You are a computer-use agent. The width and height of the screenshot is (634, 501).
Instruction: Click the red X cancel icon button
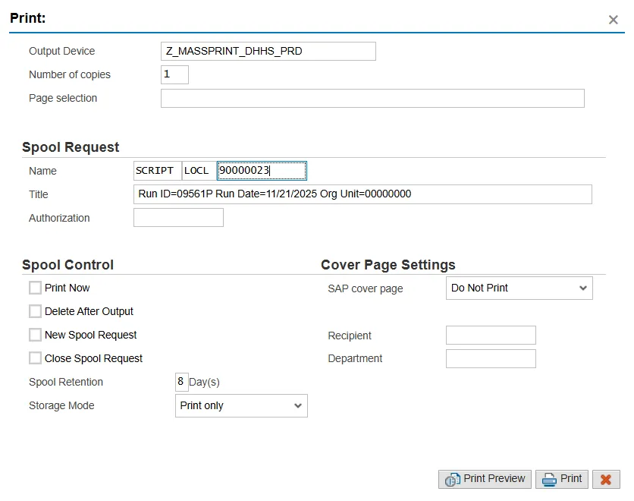tap(606, 479)
